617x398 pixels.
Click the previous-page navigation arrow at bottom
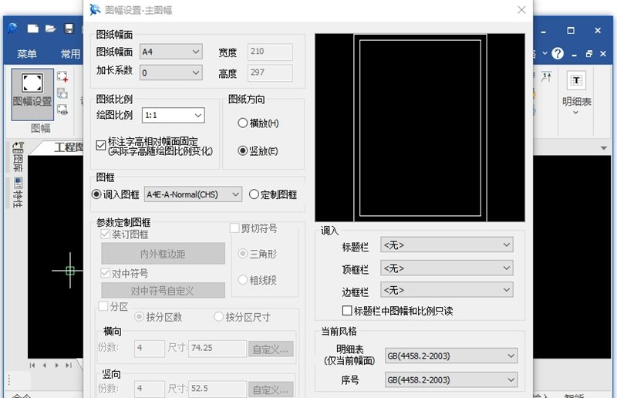pos(45,366)
